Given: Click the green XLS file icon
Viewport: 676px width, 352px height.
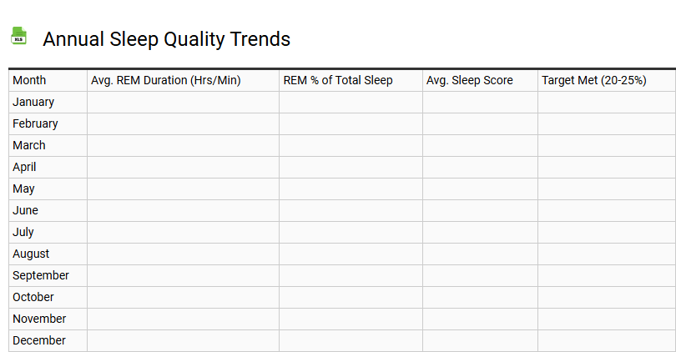Looking at the screenshot, I should click(x=18, y=36).
